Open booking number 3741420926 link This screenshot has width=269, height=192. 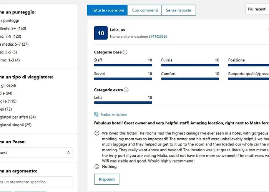coord(158,36)
